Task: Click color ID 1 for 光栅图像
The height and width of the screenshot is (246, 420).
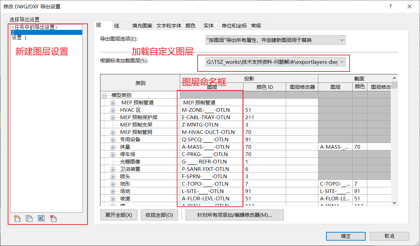Action: point(265,162)
